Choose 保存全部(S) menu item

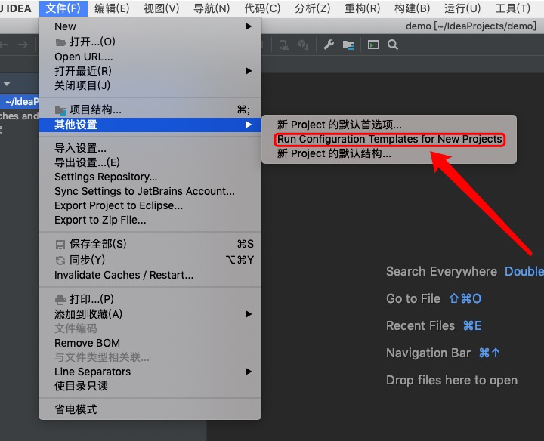coord(150,244)
